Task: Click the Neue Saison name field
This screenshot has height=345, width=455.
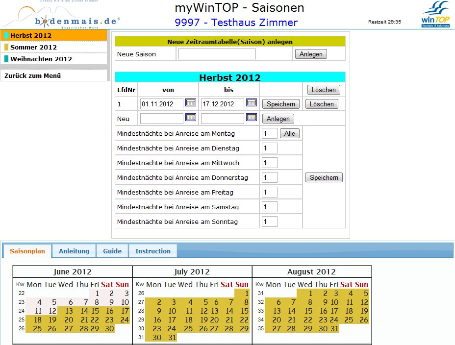Action: [217, 54]
